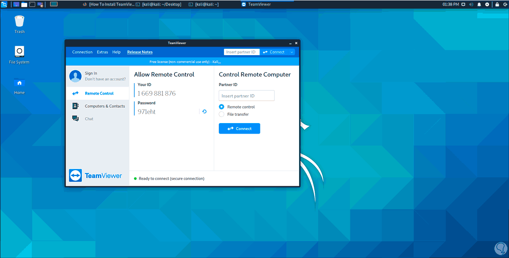Image resolution: width=509 pixels, height=258 pixels.
Task: Click the 01:38 PM clock
Action: point(450,4)
